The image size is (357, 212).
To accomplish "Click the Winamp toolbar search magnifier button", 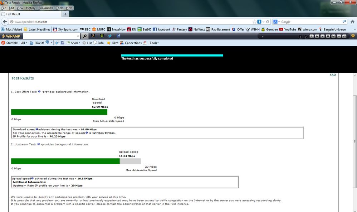I will (x=85, y=36).
